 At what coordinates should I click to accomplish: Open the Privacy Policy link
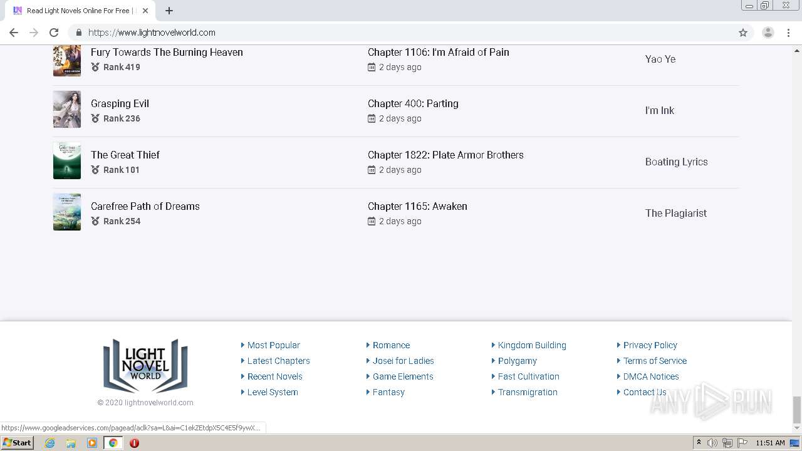pos(650,345)
